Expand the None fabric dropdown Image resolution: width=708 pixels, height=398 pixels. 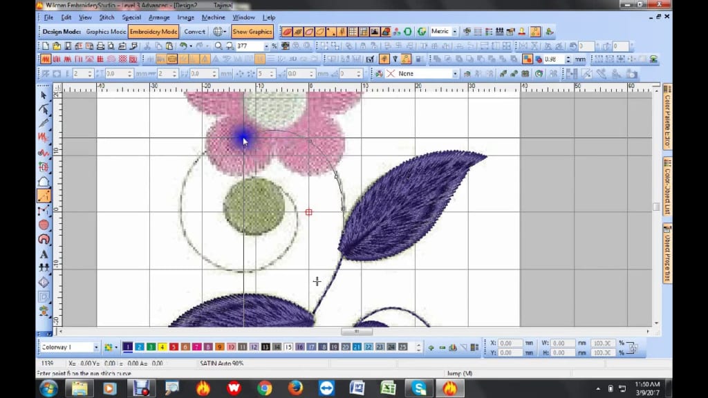455,73
